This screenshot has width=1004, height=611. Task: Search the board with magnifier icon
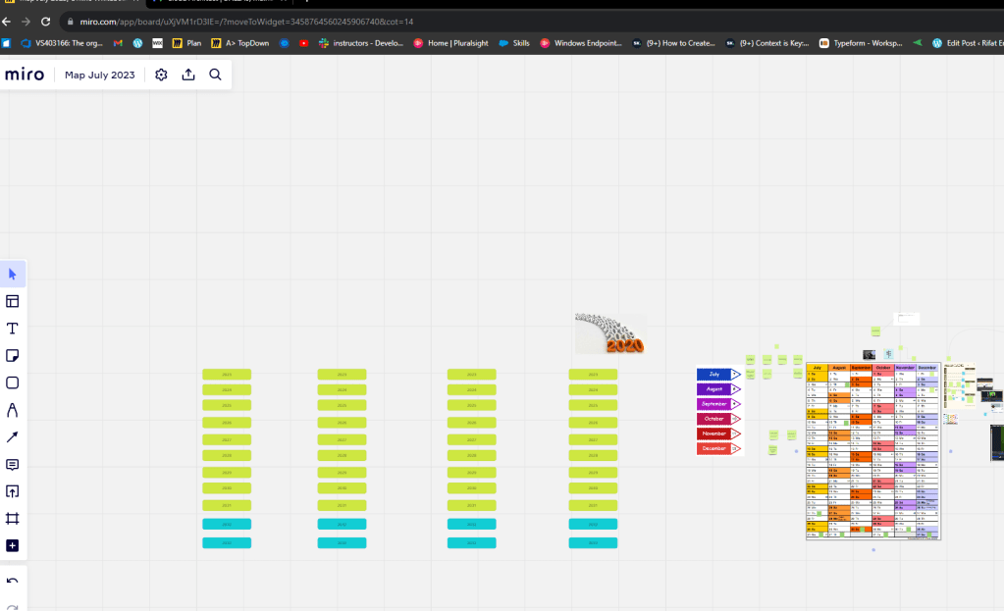coord(215,75)
